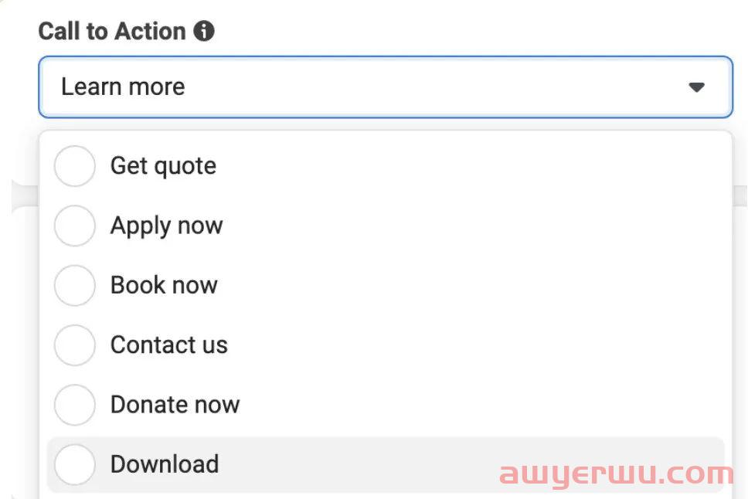748x499 pixels.
Task: Click the Book now option label
Action: point(164,285)
